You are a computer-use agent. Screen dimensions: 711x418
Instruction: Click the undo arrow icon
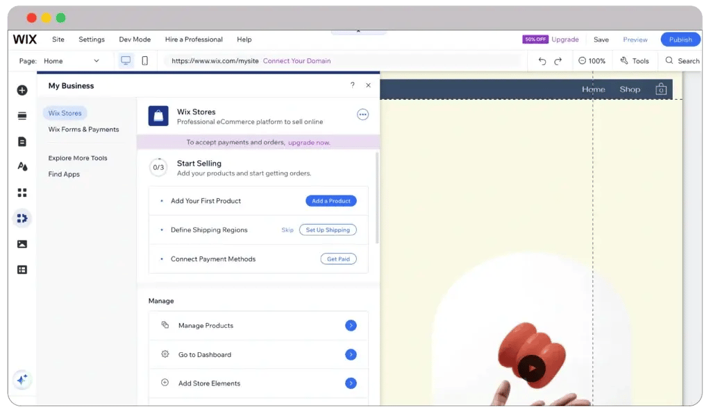click(542, 61)
